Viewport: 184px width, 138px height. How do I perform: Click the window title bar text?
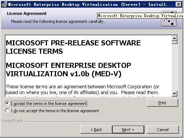tap(91, 4)
